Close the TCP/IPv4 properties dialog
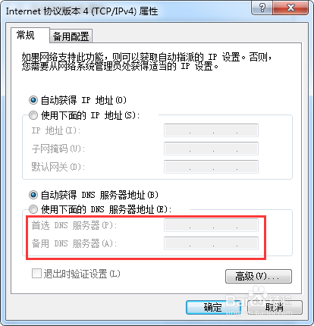The image size is (314, 326). 290,8
